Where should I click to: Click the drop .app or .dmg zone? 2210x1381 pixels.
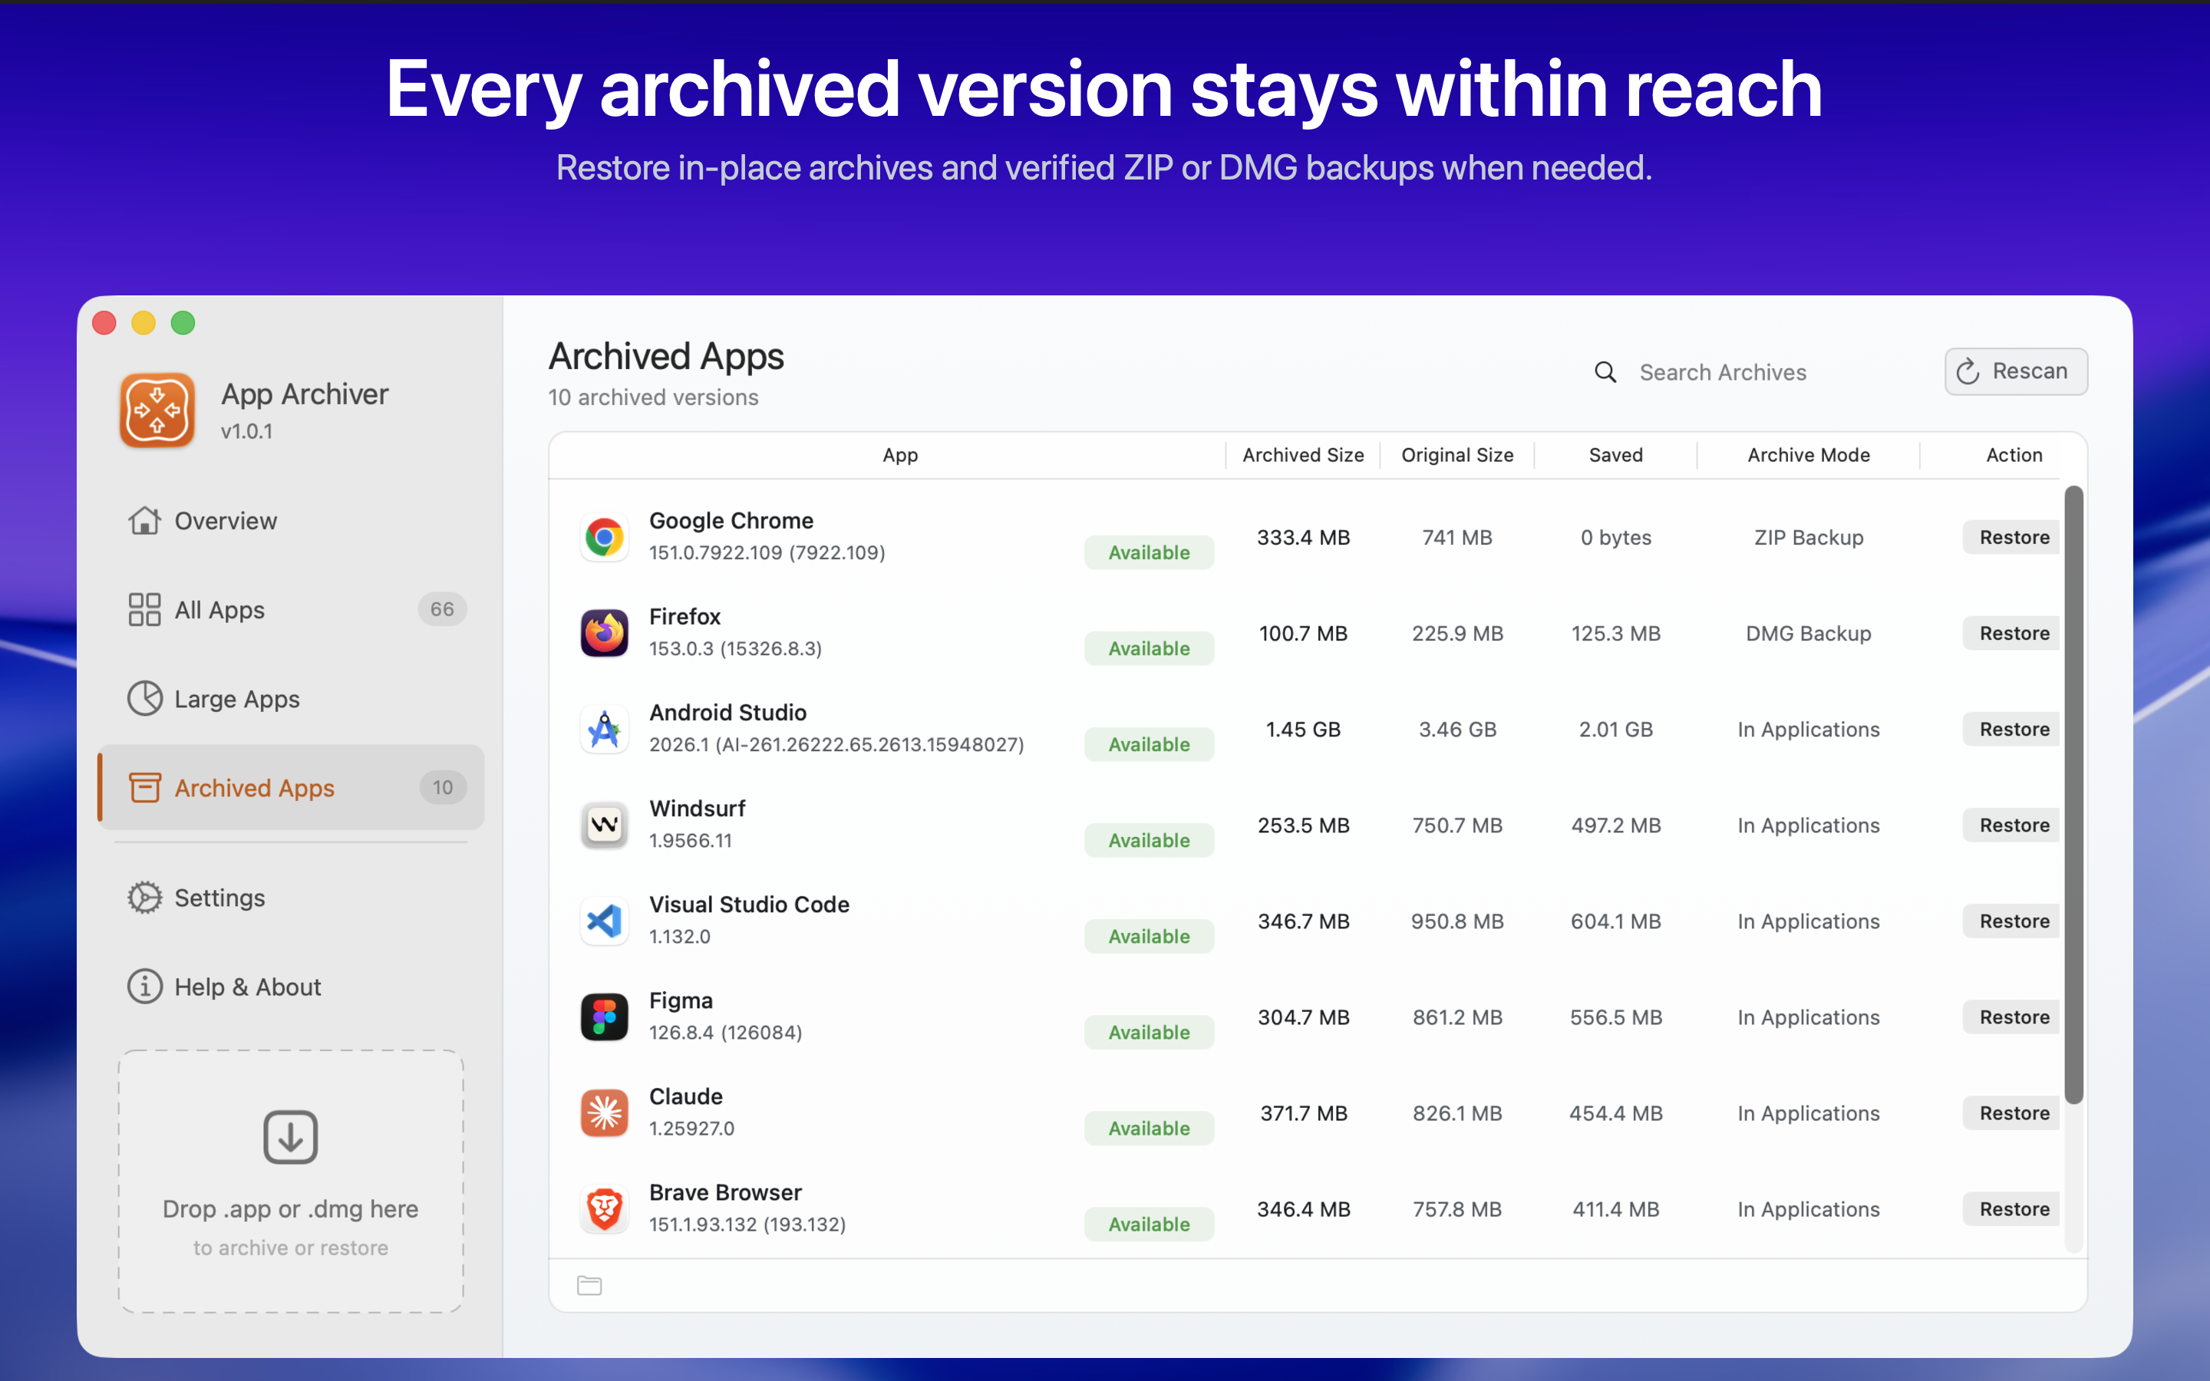290,1181
